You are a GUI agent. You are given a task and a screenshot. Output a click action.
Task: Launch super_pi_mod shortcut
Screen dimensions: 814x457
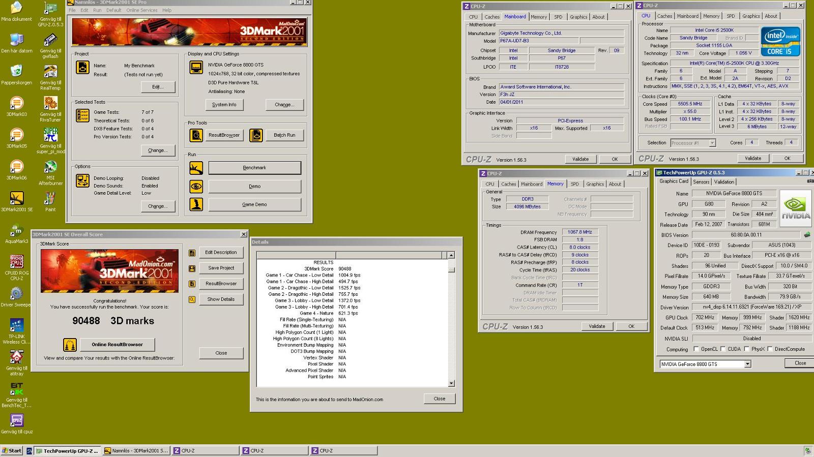click(x=50, y=141)
